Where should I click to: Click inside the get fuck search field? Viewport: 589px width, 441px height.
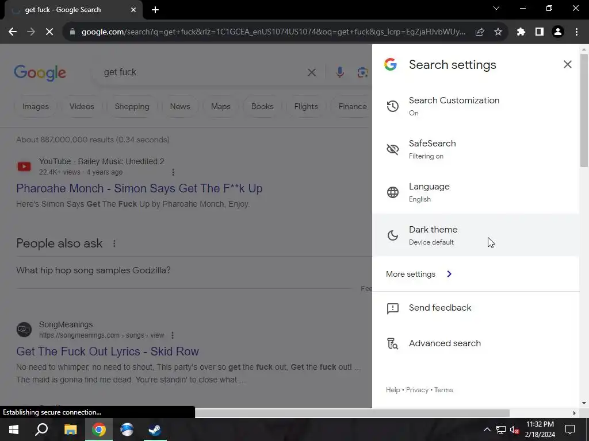tap(203, 72)
